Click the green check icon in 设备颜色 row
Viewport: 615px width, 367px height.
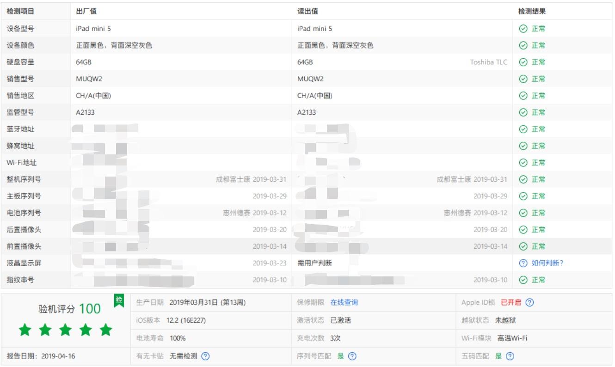coord(523,45)
